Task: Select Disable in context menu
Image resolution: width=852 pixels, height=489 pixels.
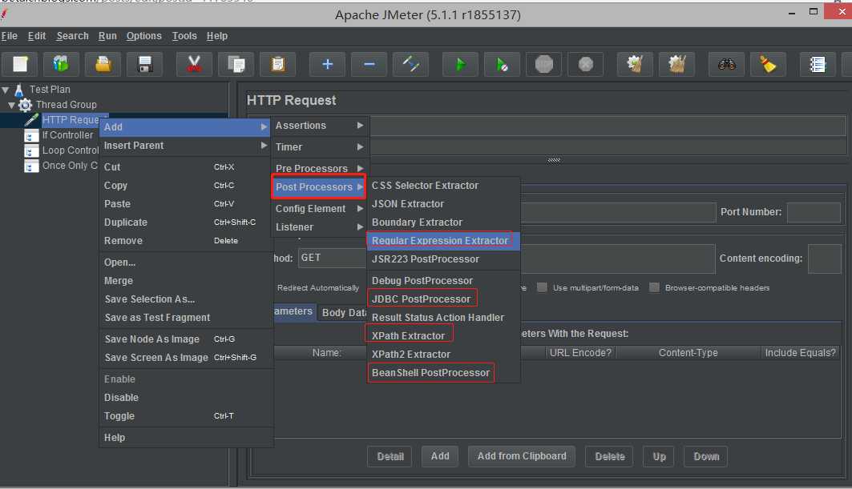Action: click(x=185, y=398)
